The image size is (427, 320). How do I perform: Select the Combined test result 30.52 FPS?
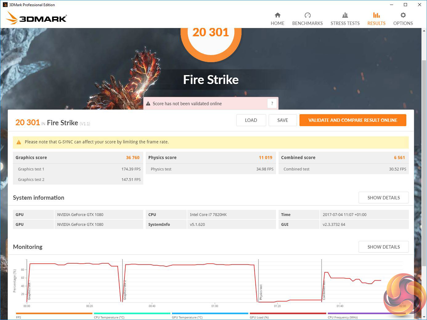pyautogui.click(x=398, y=169)
